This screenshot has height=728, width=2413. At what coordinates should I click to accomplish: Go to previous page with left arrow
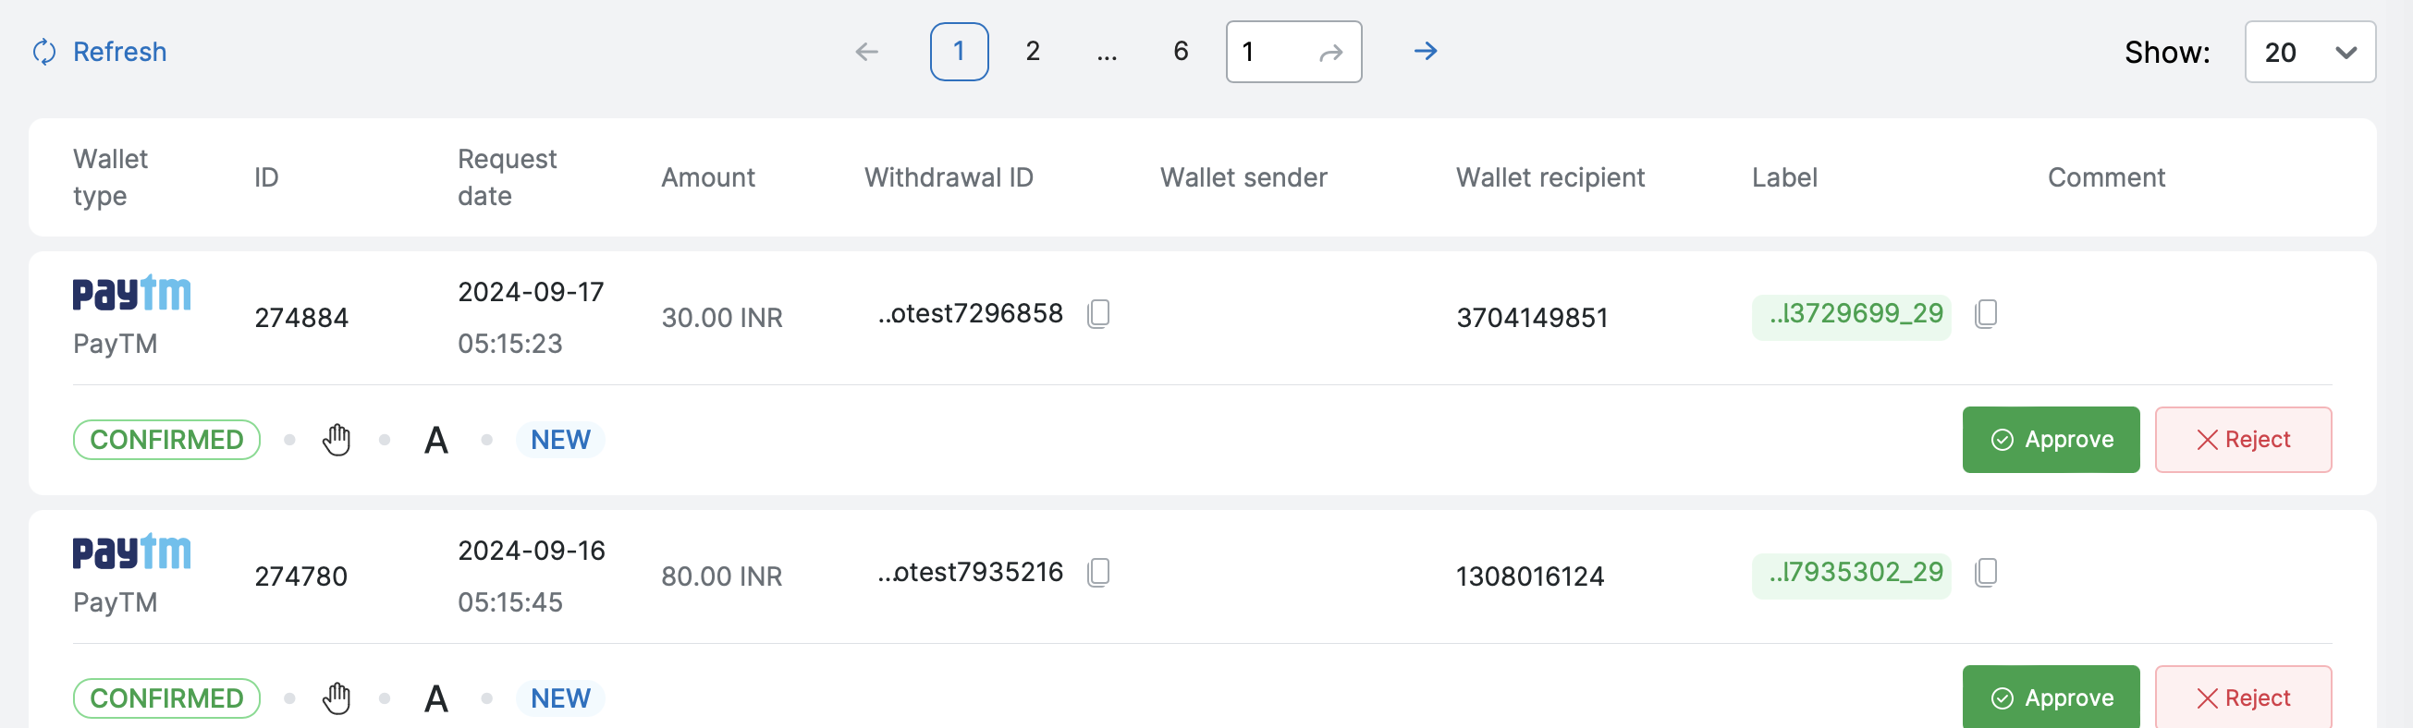[866, 52]
